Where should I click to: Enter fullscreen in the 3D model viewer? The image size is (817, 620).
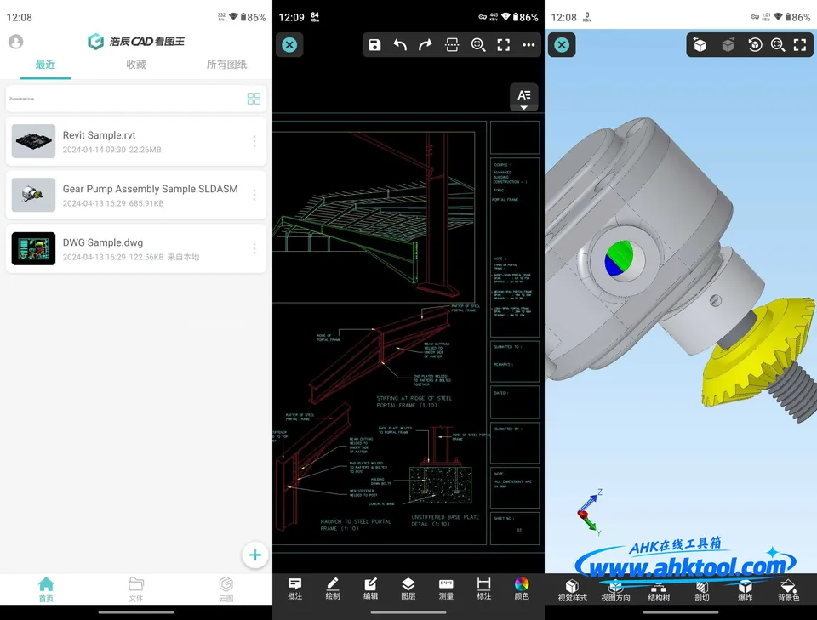[x=800, y=45]
